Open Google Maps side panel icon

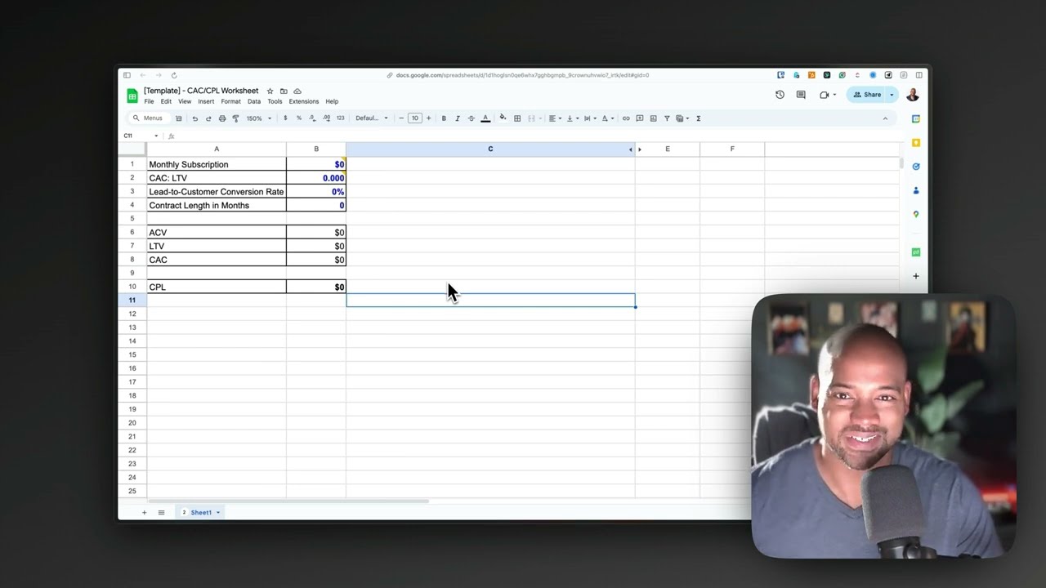tap(916, 214)
